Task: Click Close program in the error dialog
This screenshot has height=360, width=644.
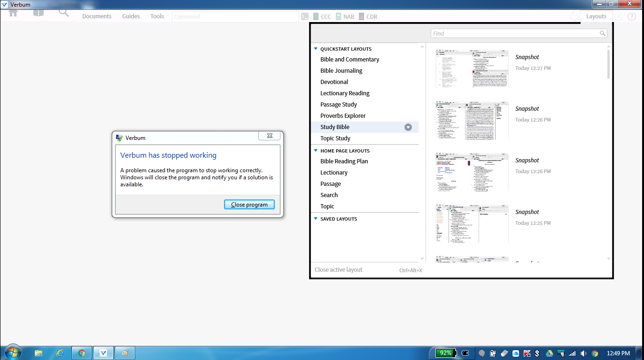Action: point(249,205)
